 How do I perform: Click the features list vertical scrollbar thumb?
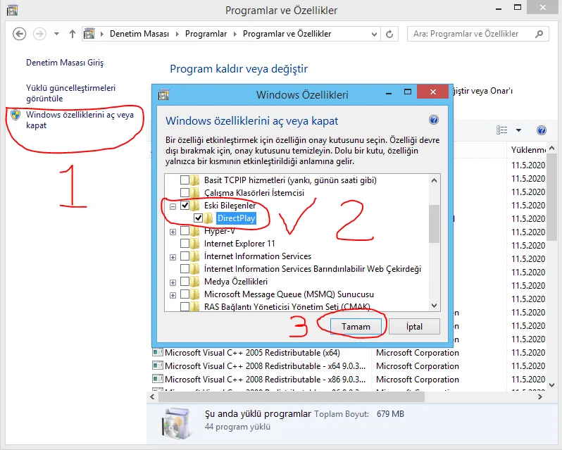pos(434,224)
